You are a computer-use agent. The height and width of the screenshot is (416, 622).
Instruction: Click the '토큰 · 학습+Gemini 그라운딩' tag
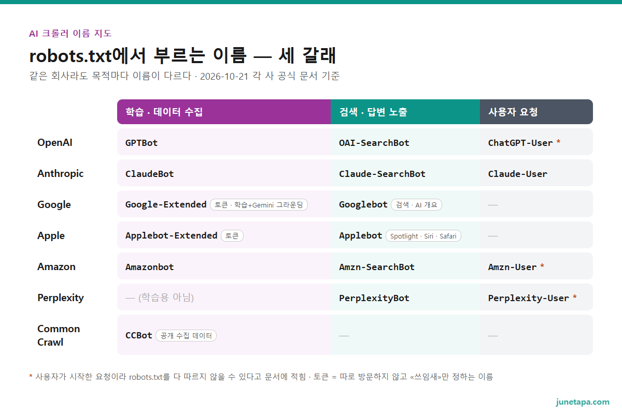pos(259,205)
